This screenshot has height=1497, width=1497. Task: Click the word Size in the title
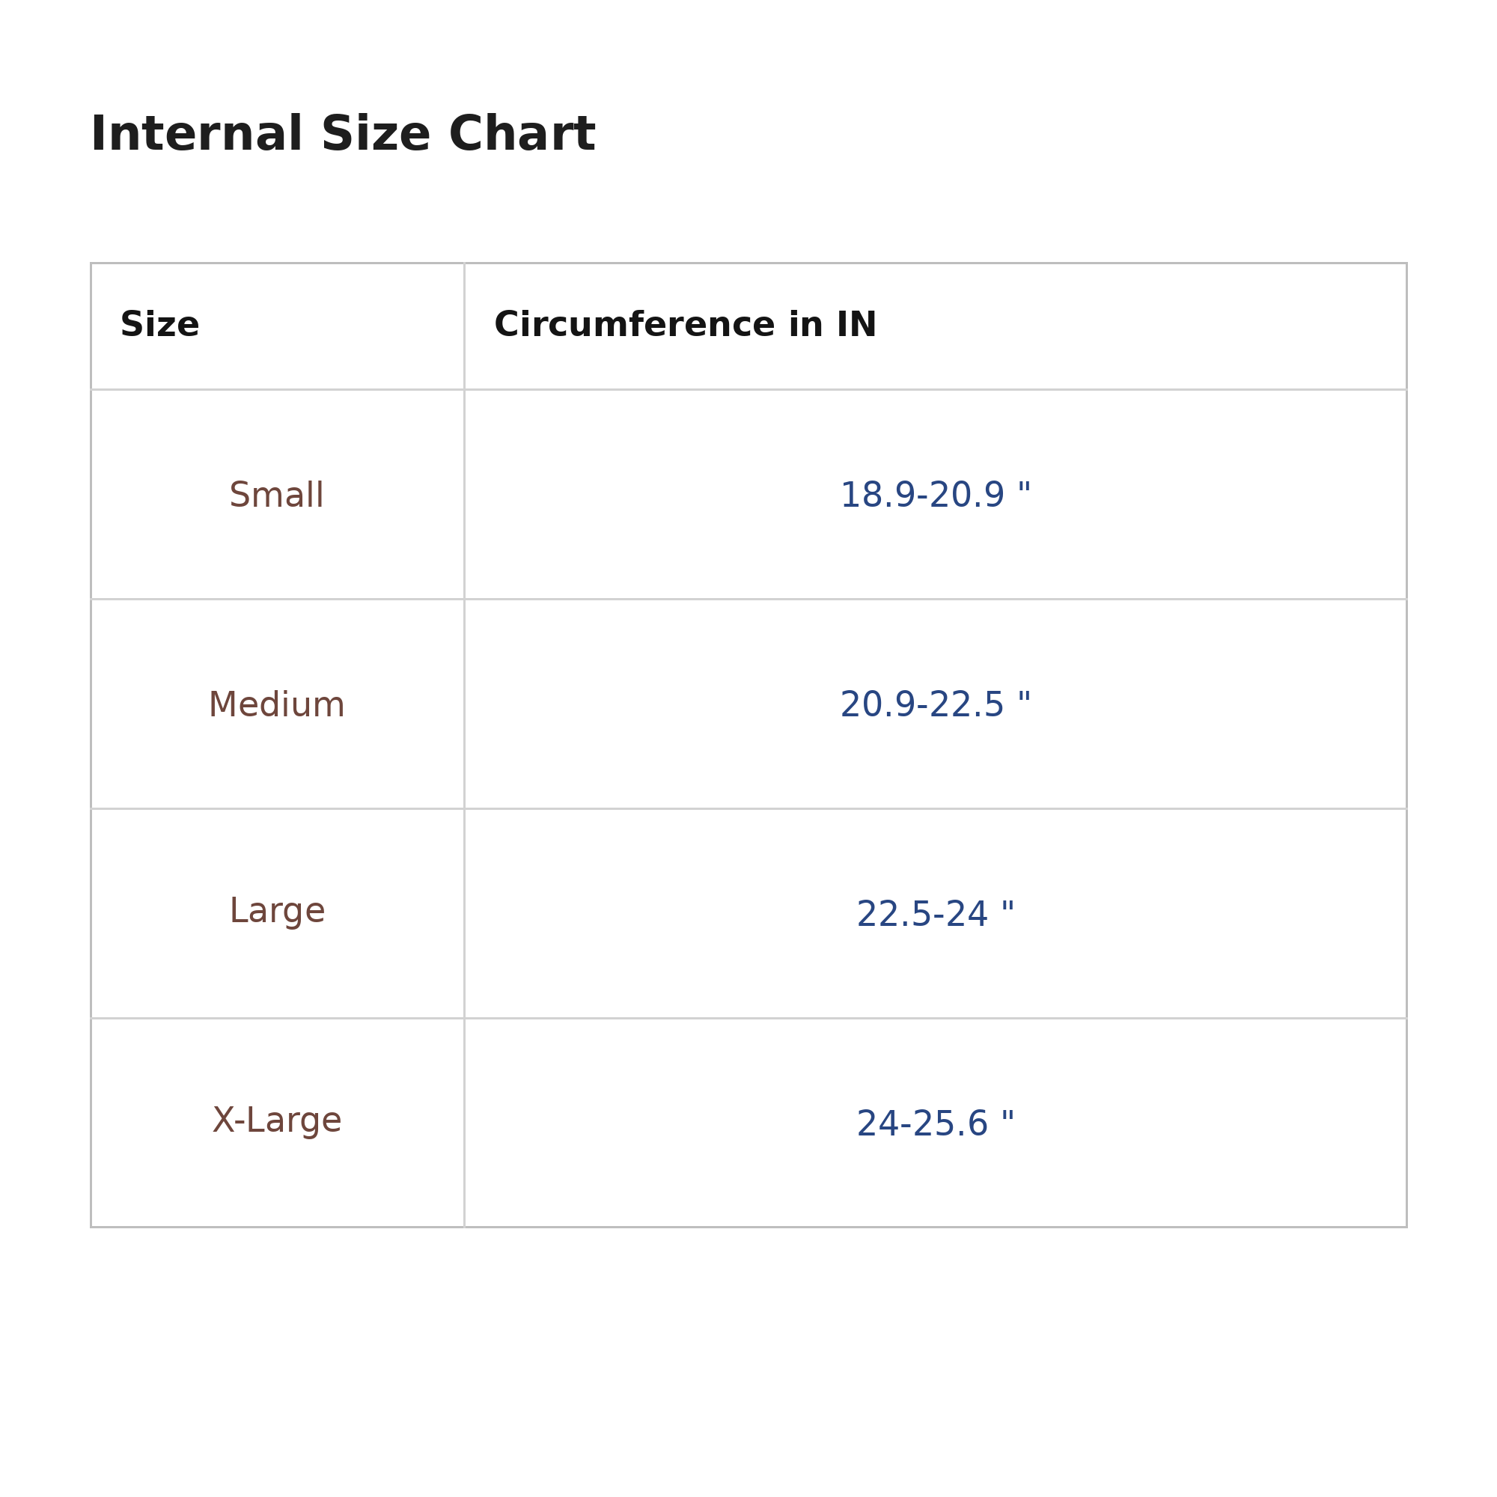pos(376,134)
